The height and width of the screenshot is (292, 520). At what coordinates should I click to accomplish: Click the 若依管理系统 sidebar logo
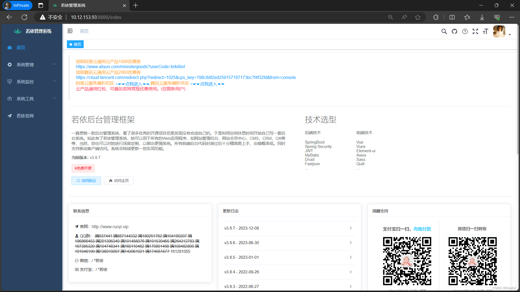click(32, 31)
